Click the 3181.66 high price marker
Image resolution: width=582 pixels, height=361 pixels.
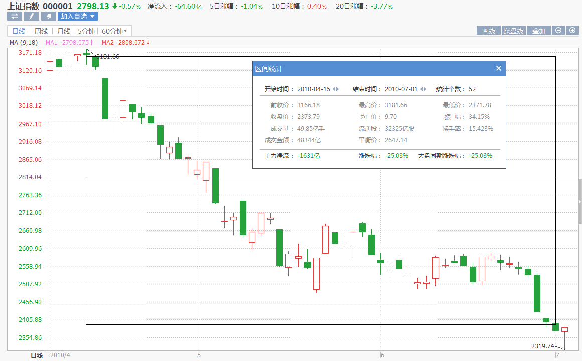tap(107, 57)
